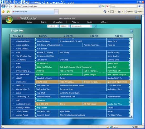The height and width of the screenshot is (129, 145).
Task: Expand the address bar history dropdown
Action: [x=99, y=6]
